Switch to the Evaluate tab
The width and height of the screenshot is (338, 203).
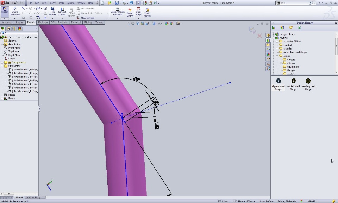click(43, 23)
